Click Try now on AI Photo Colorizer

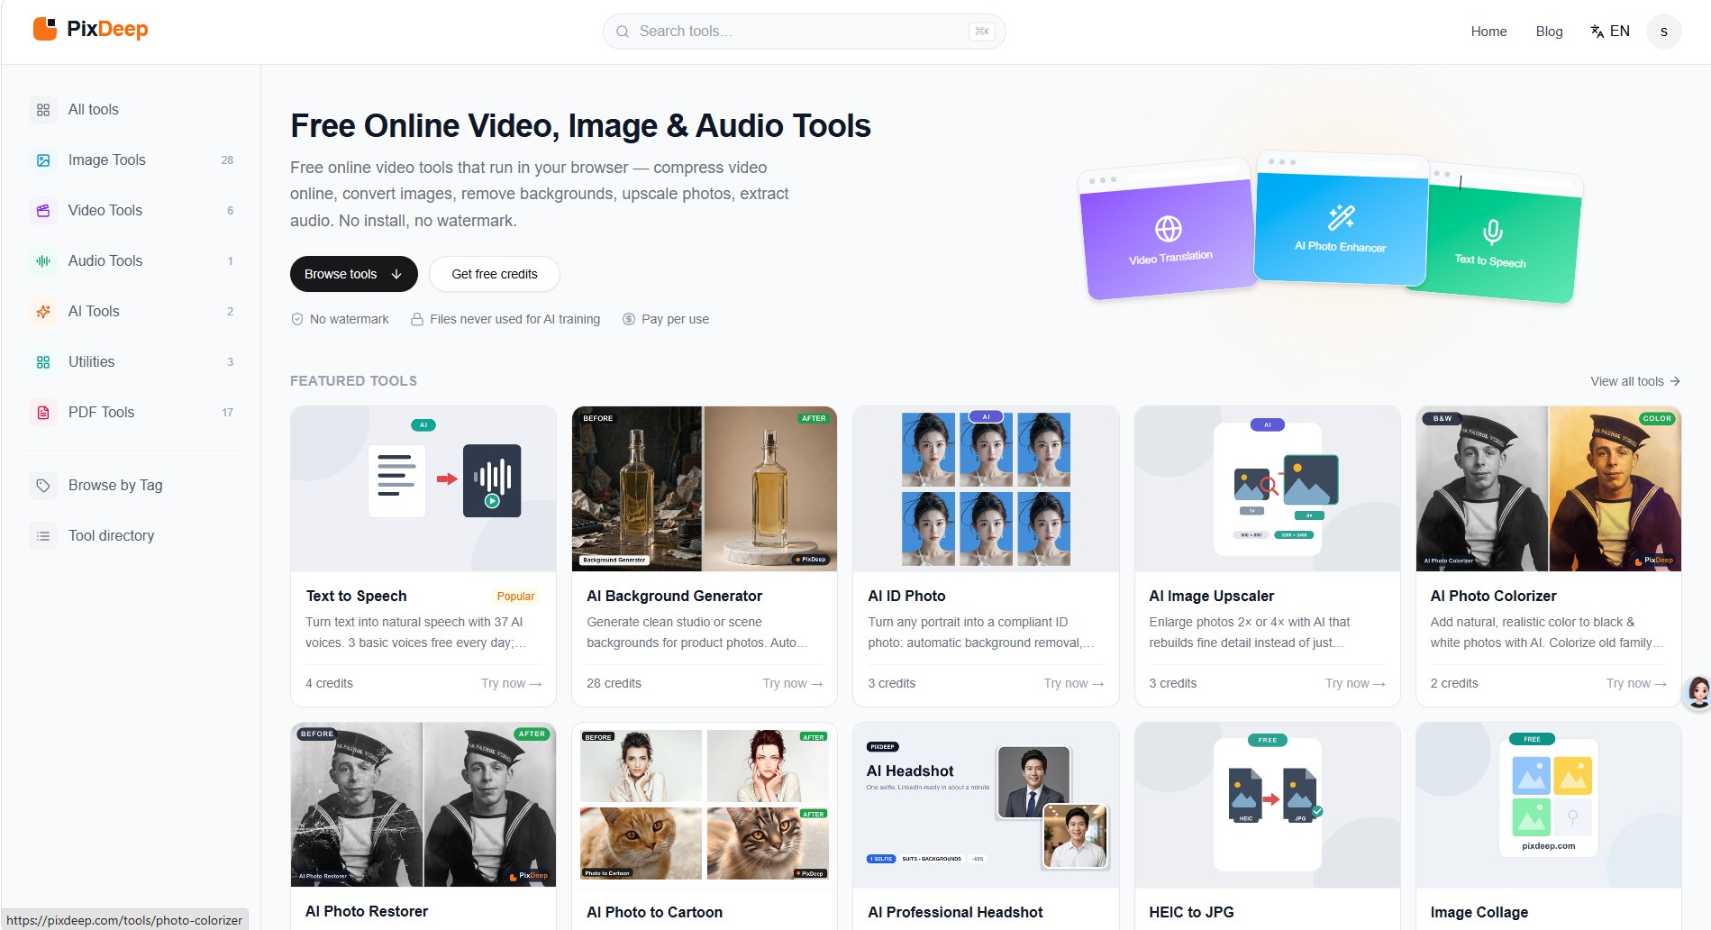coord(1636,683)
